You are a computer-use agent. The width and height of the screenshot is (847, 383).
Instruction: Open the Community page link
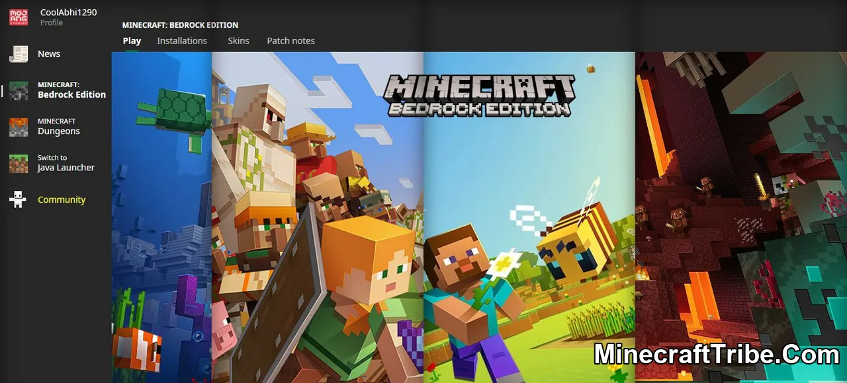pos(62,199)
